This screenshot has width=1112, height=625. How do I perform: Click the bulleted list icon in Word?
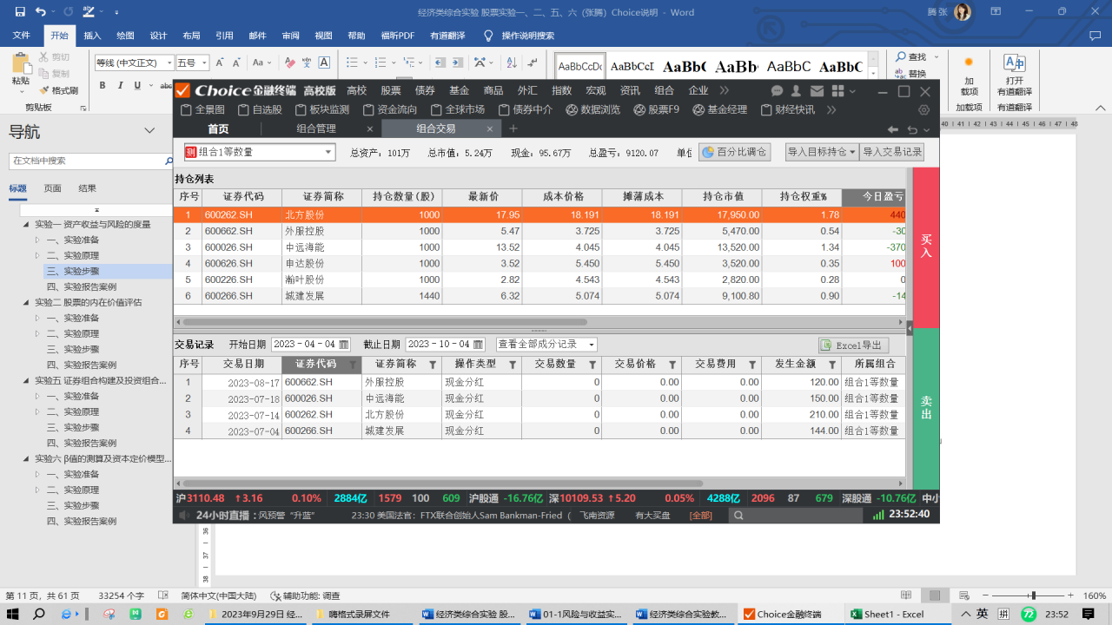(353, 62)
